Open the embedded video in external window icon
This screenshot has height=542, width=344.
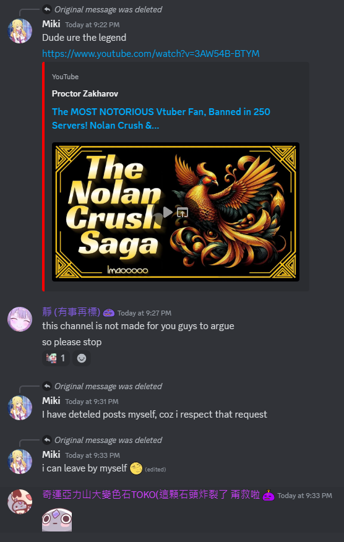[183, 212]
